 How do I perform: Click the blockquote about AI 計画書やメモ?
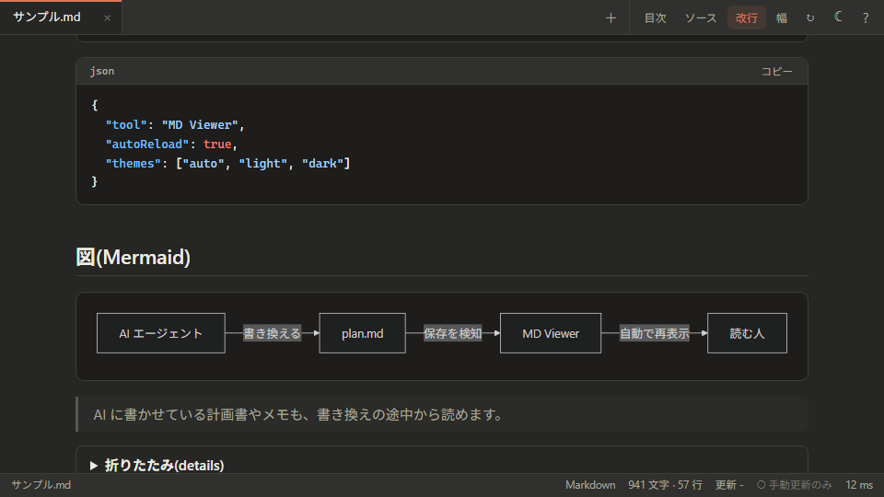tap(442, 414)
